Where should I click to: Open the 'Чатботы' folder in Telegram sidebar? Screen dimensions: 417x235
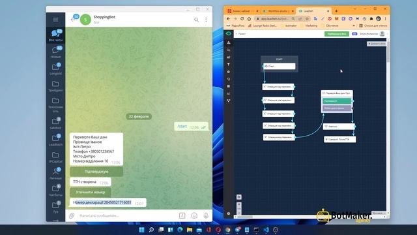click(55, 190)
